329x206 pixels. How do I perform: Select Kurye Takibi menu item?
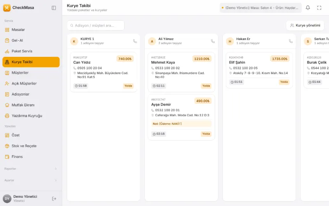31,62
